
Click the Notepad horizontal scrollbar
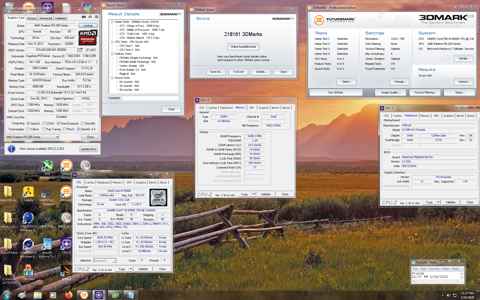point(436,281)
